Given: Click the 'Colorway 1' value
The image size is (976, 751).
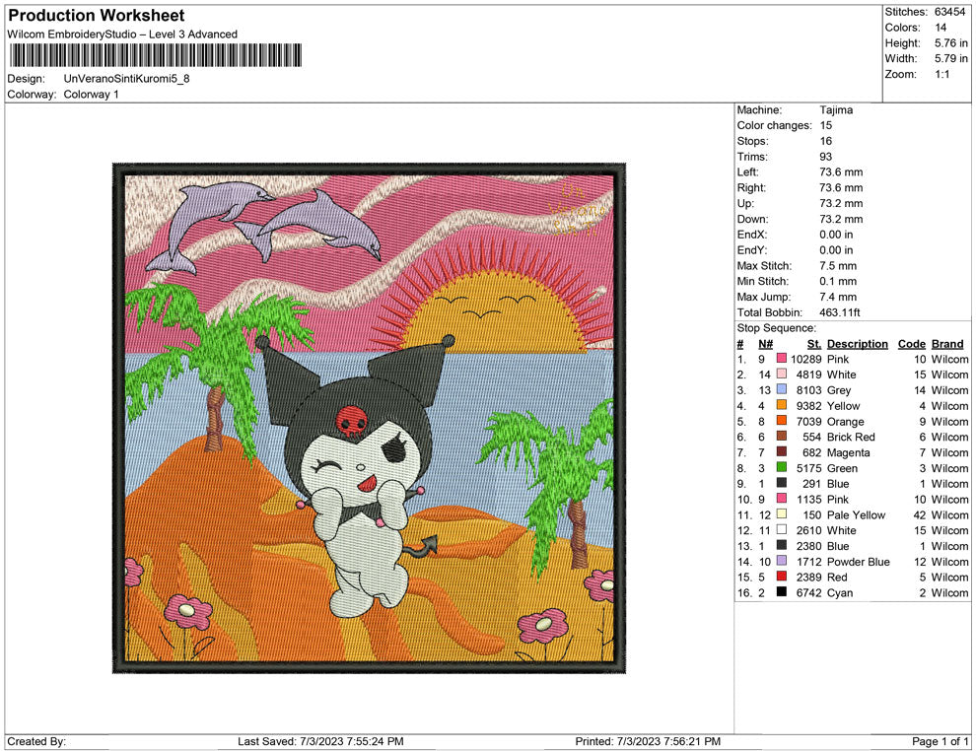Looking at the screenshot, I should pyautogui.click(x=91, y=94).
